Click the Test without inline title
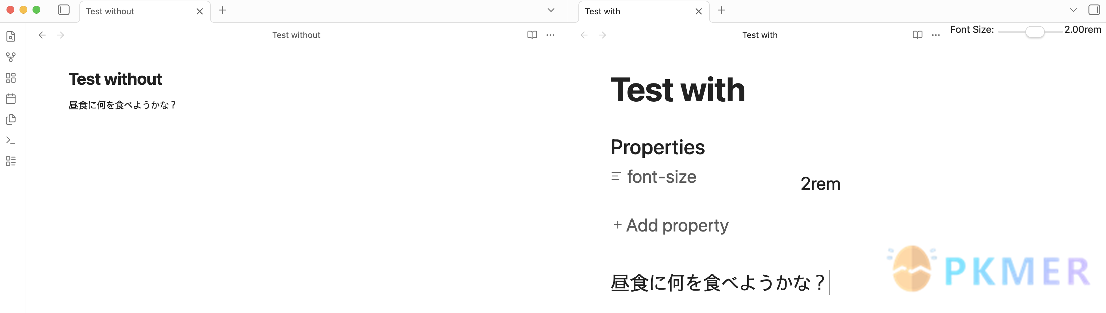 [x=115, y=79]
